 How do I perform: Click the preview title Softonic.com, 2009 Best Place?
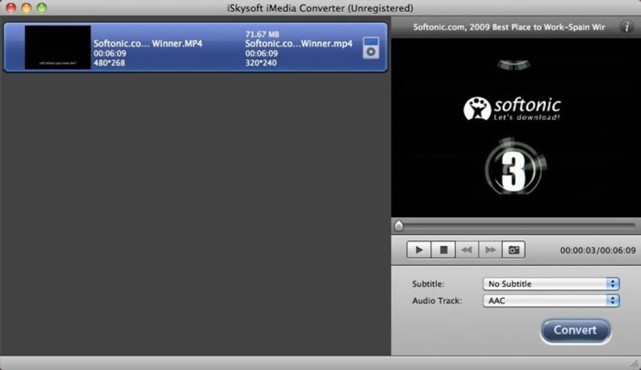tap(508, 27)
